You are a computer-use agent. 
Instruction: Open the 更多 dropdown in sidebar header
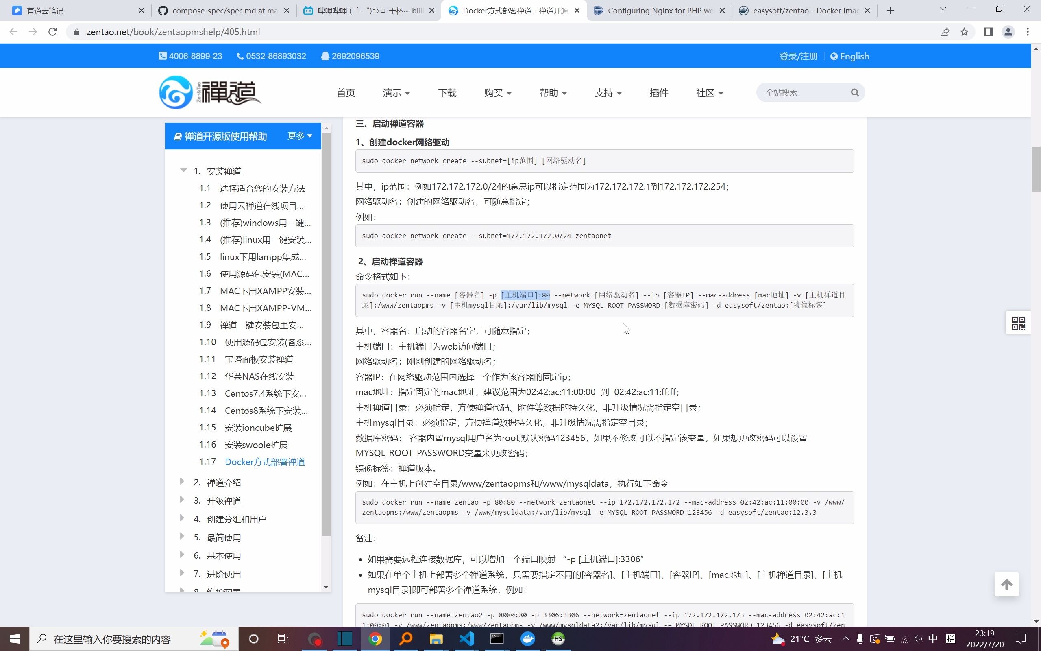(x=300, y=136)
